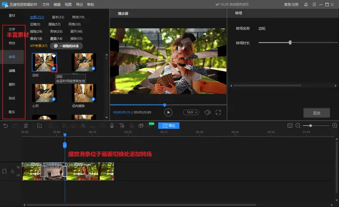This screenshot has height=207, width=339.
Task: Switch to the 贴纸 sidebar tab
Action: point(12,98)
